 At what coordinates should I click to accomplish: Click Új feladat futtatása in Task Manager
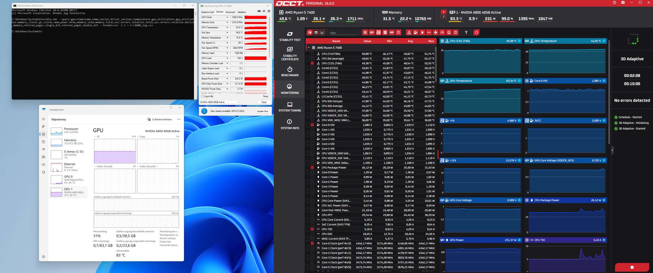pyautogui.click(x=160, y=119)
